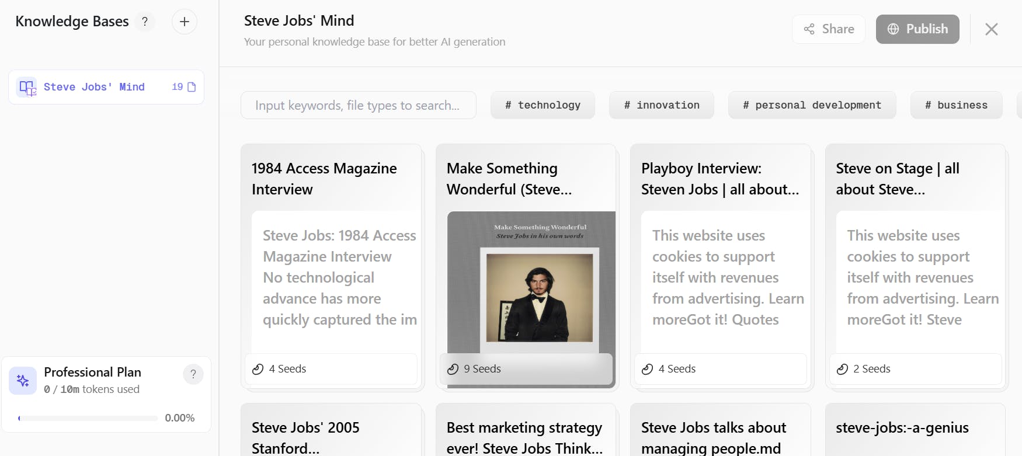Focus the keyword search input field
1022x456 pixels.
pos(358,105)
